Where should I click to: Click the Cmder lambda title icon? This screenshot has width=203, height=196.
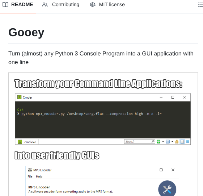coord(19,97)
